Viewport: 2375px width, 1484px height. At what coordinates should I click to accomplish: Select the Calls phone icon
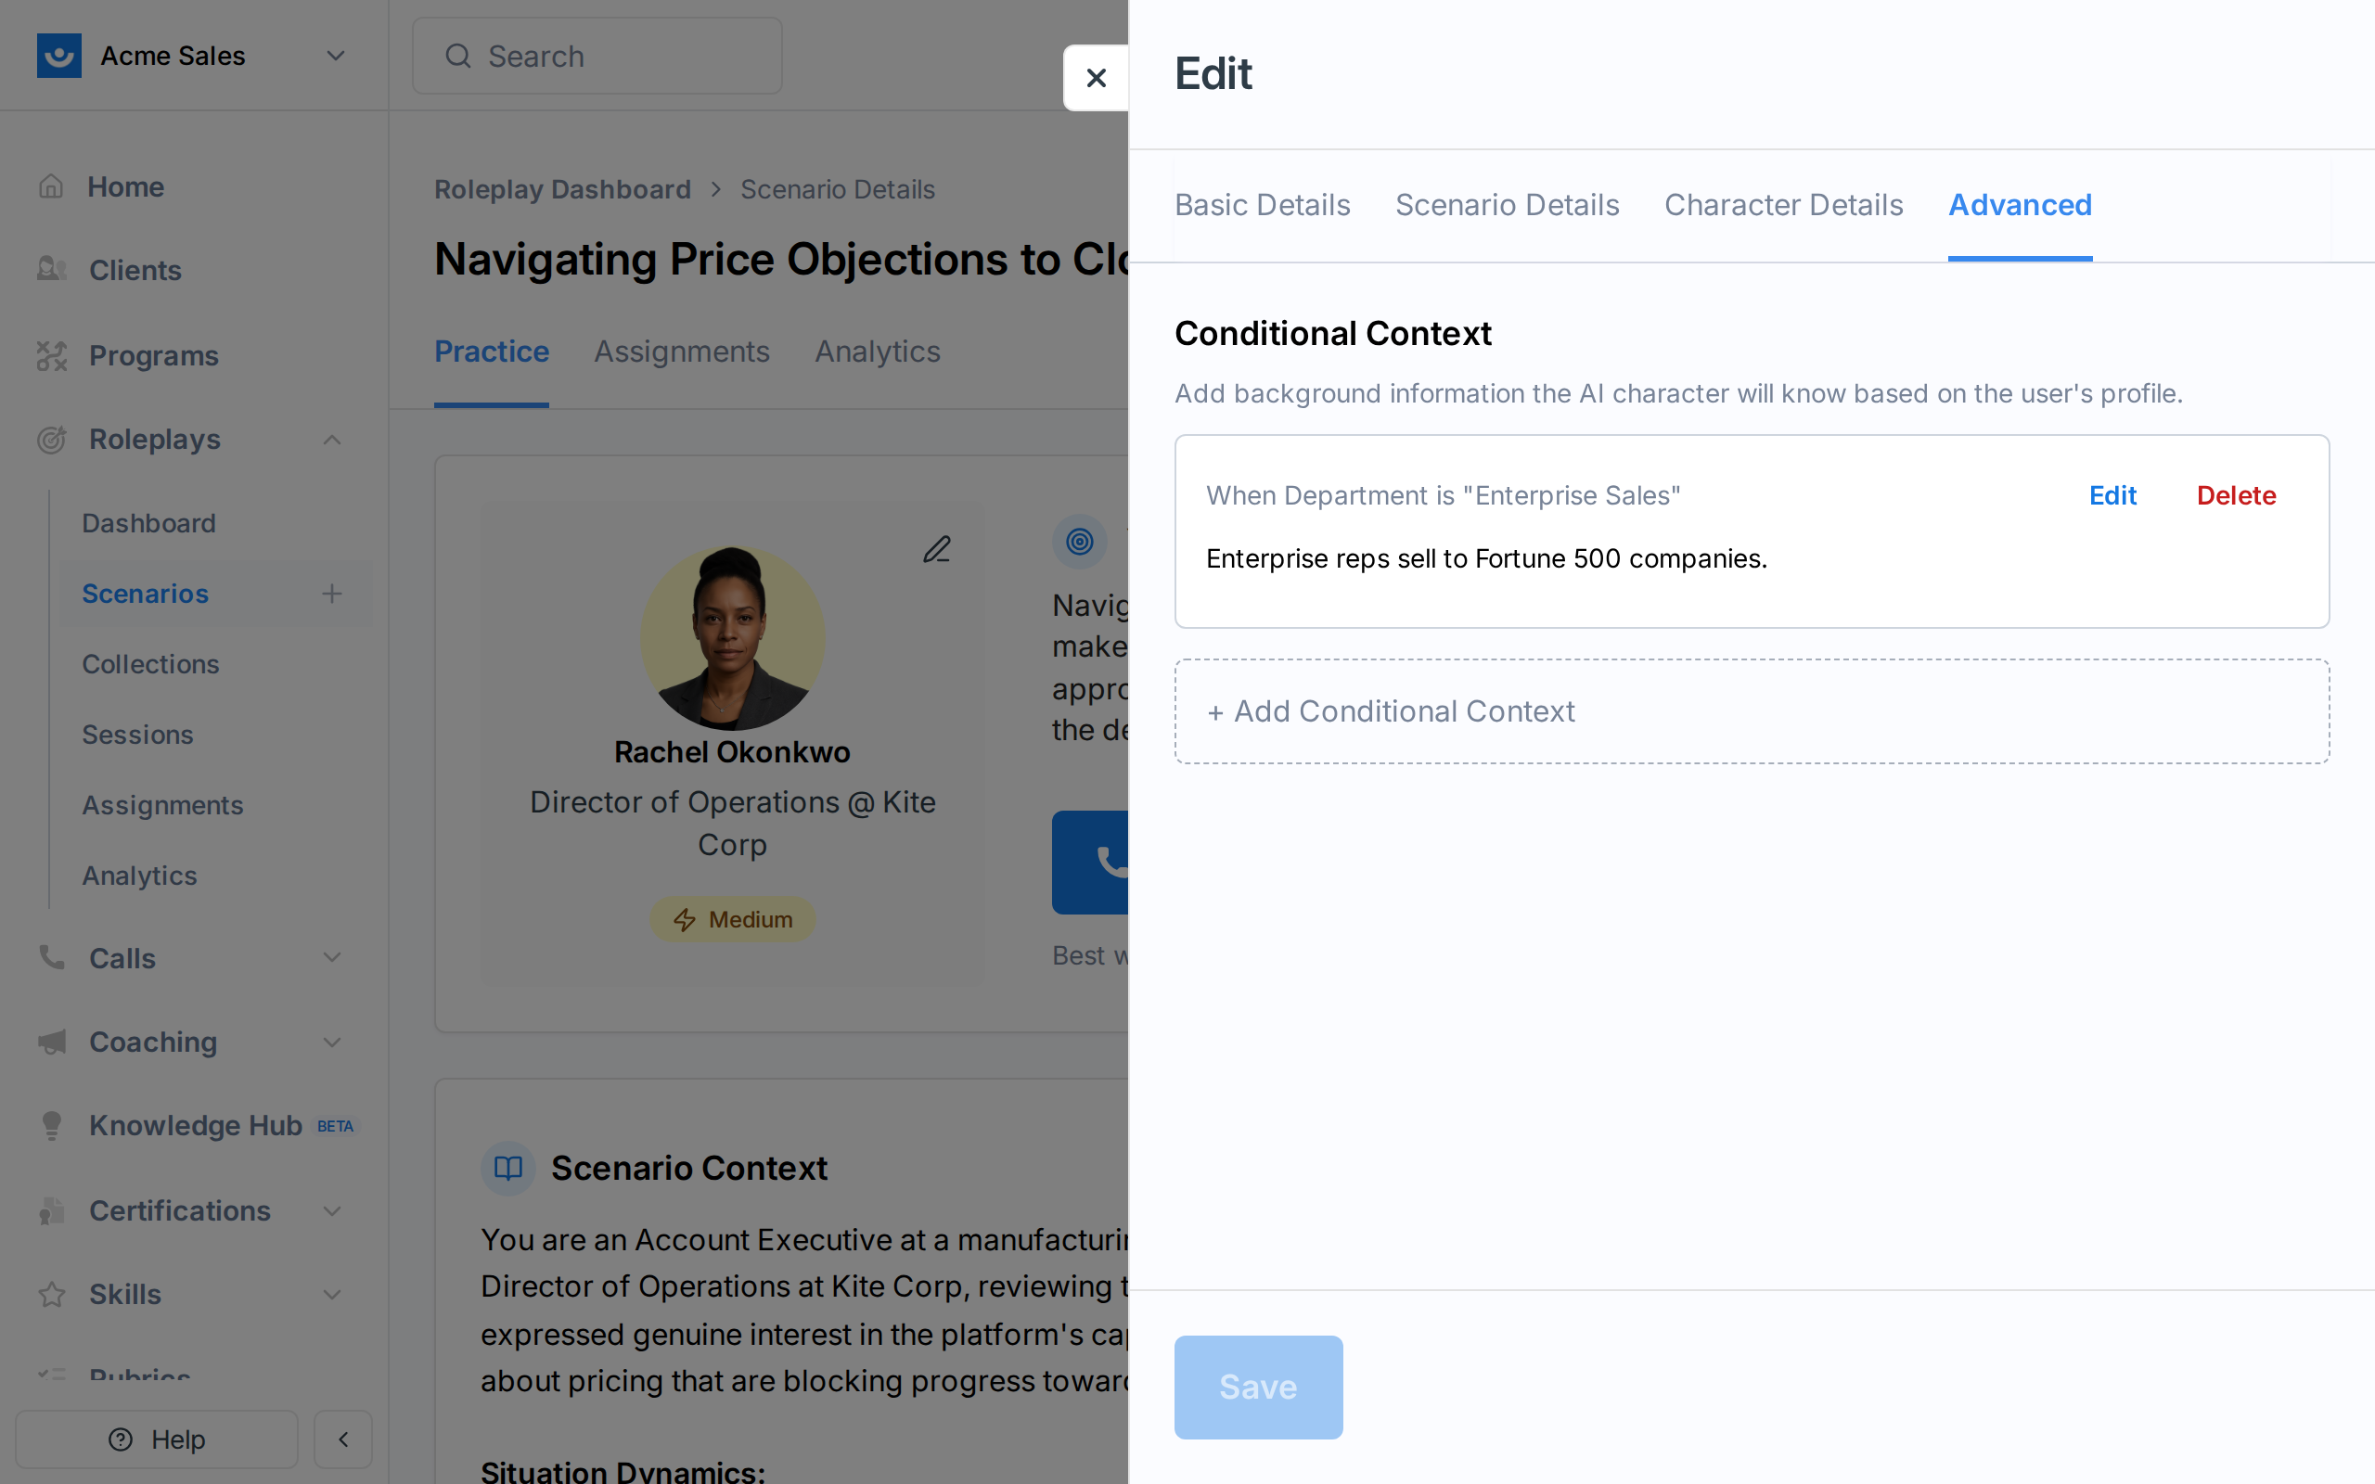pyautogui.click(x=51, y=958)
